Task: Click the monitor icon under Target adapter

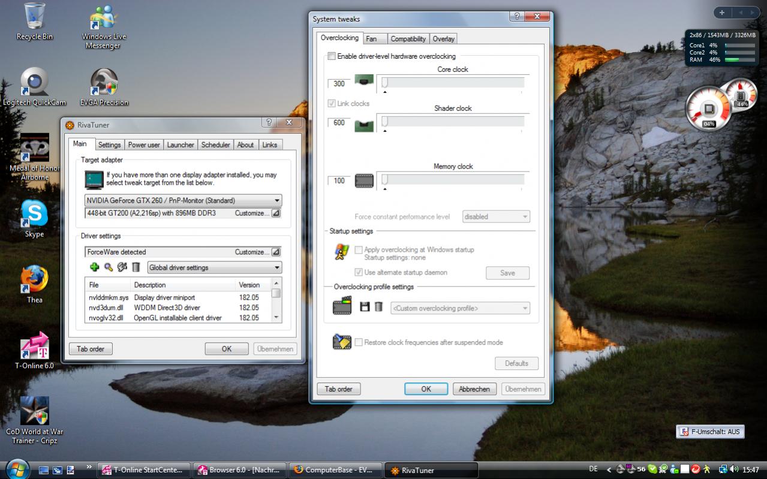Action: (94, 179)
